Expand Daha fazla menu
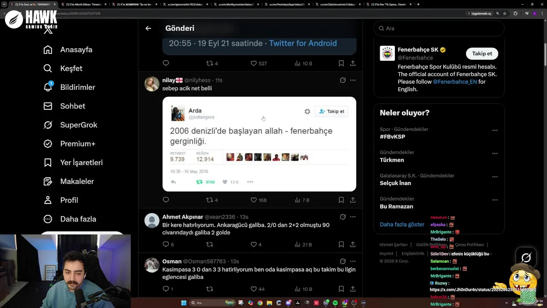Viewport: 547px width, 308px height. [x=70, y=219]
